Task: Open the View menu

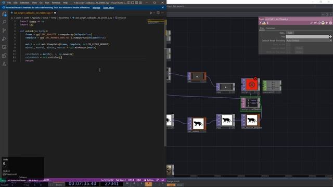Action: (x=34, y=3)
